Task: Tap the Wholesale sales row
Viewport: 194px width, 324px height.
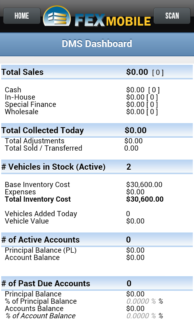Action: click(97, 112)
